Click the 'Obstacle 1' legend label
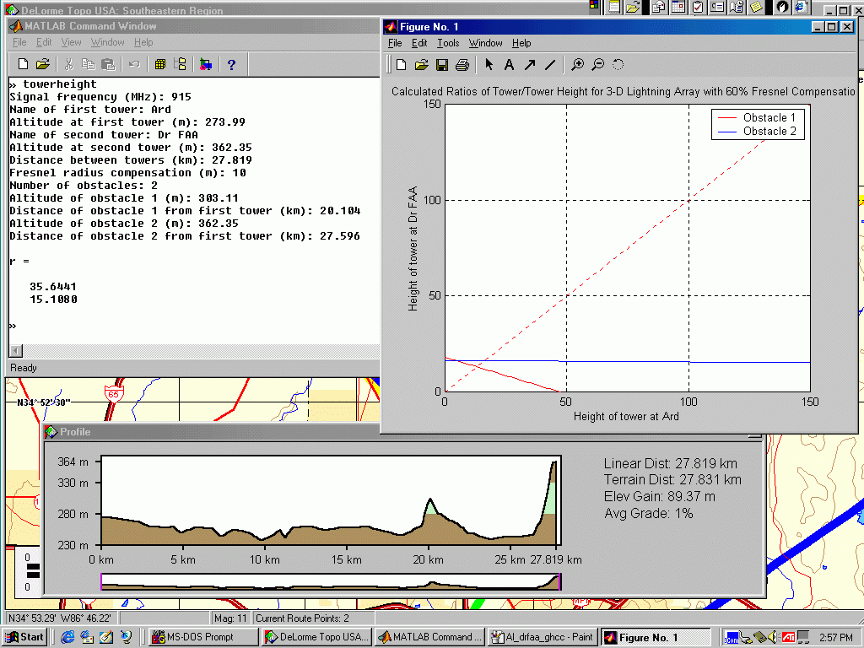The height and width of the screenshot is (648, 864). pyautogui.click(x=769, y=117)
